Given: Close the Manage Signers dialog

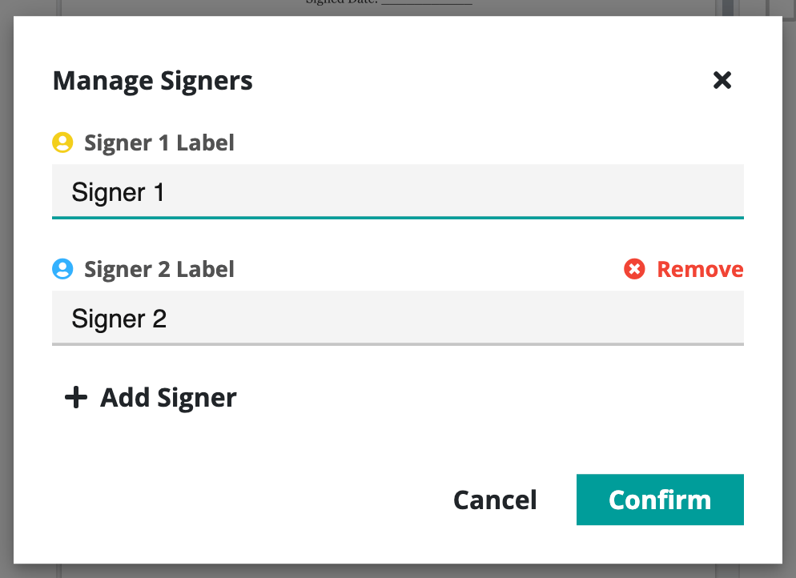Looking at the screenshot, I should point(722,80).
